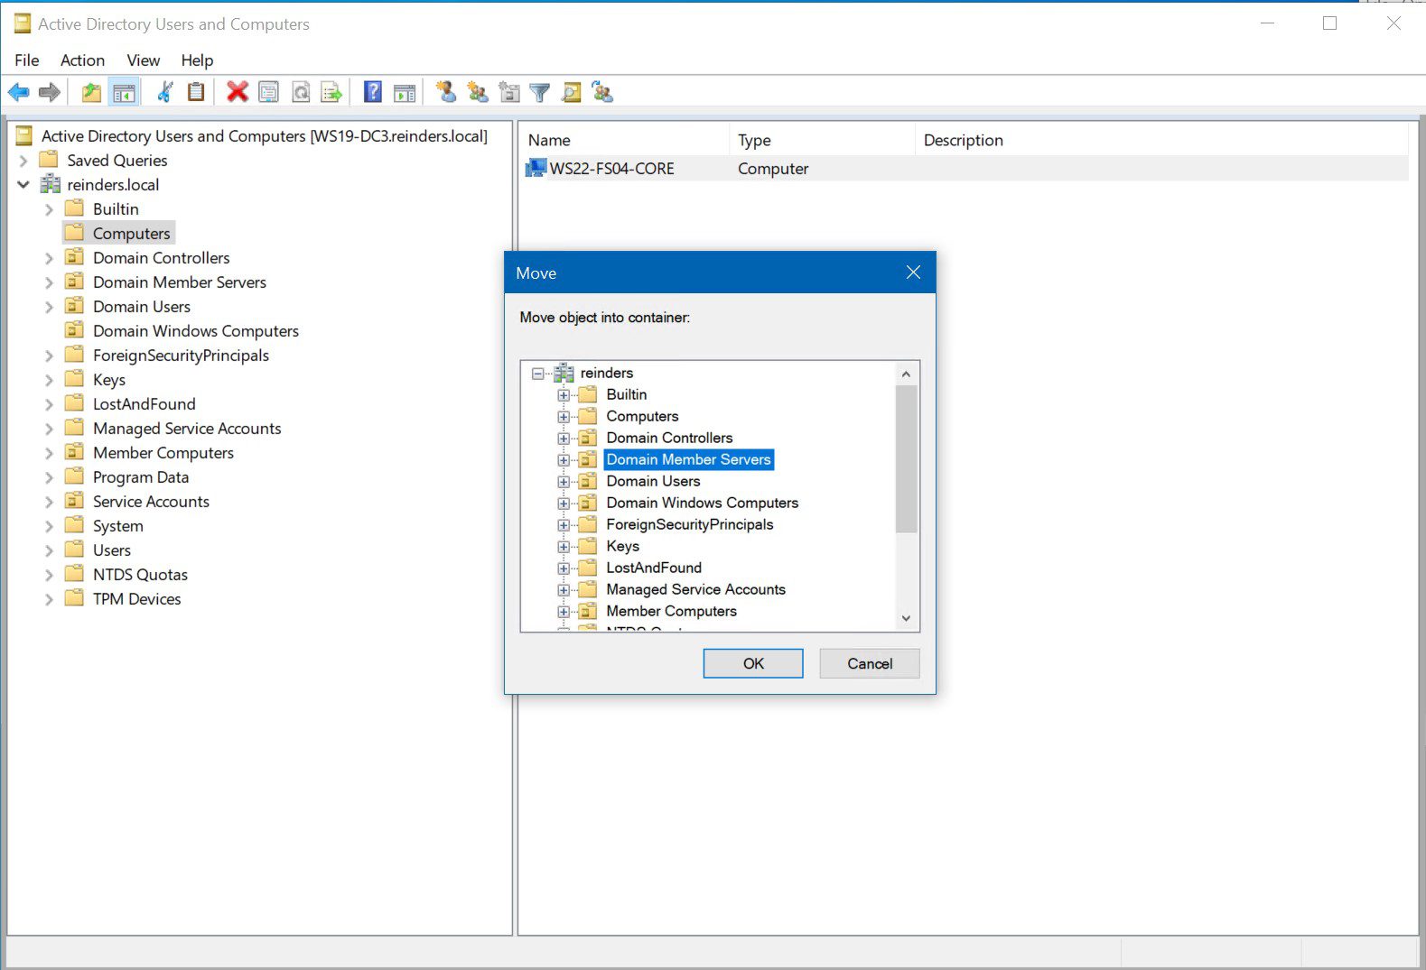This screenshot has height=970, width=1426.
Task: Click Cancel in Move dialog
Action: click(870, 663)
